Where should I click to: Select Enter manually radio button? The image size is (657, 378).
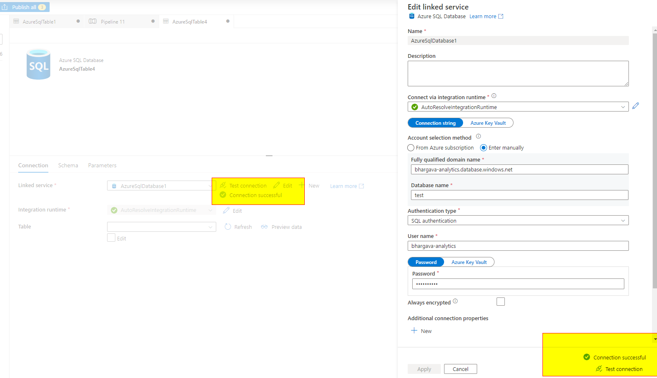[x=483, y=147]
